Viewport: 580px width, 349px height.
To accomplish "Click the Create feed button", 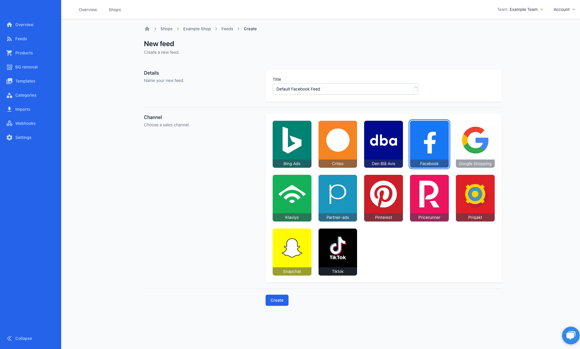I will tap(277, 300).
